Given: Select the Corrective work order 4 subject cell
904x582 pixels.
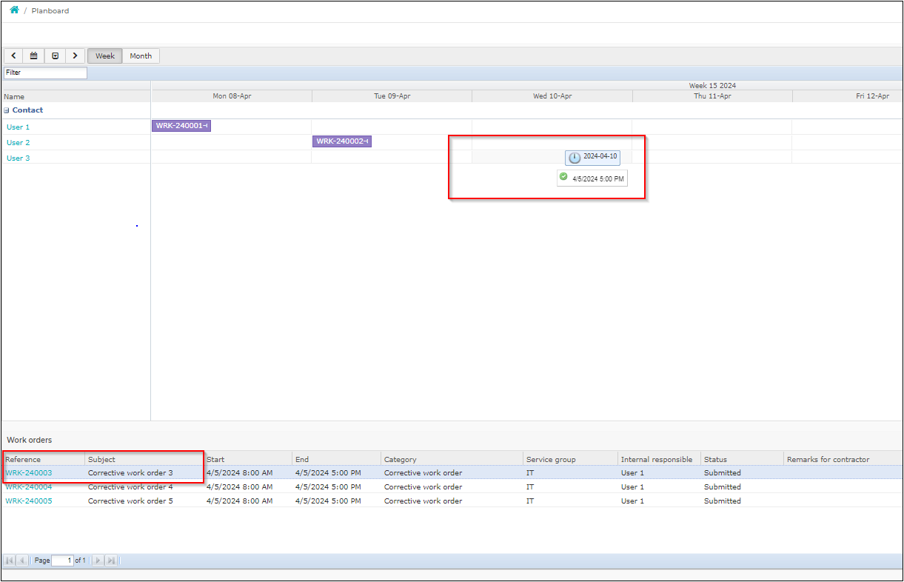Looking at the screenshot, I should pyautogui.click(x=144, y=487).
